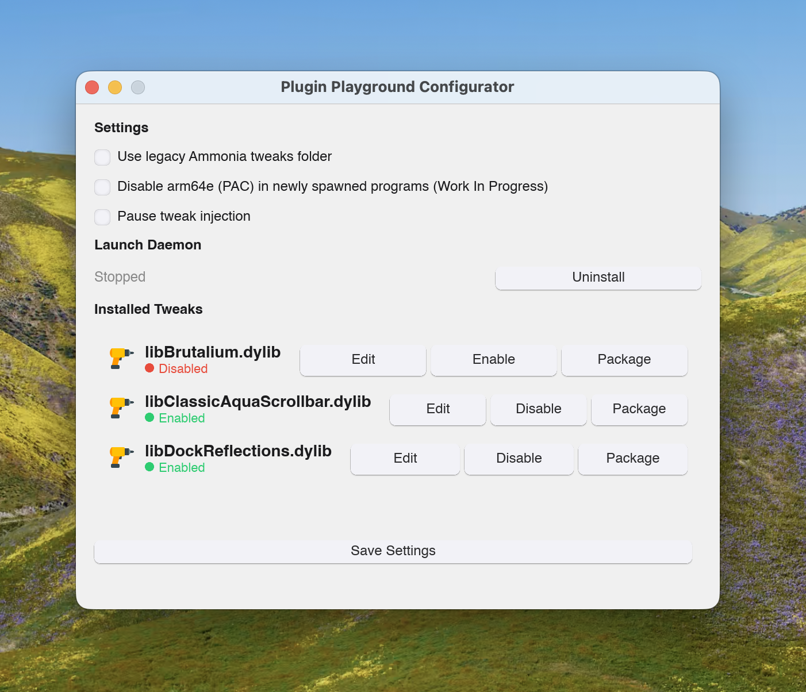Viewport: 806px width, 692px height.
Task: Click the Launch Daemon heading
Action: [148, 245]
